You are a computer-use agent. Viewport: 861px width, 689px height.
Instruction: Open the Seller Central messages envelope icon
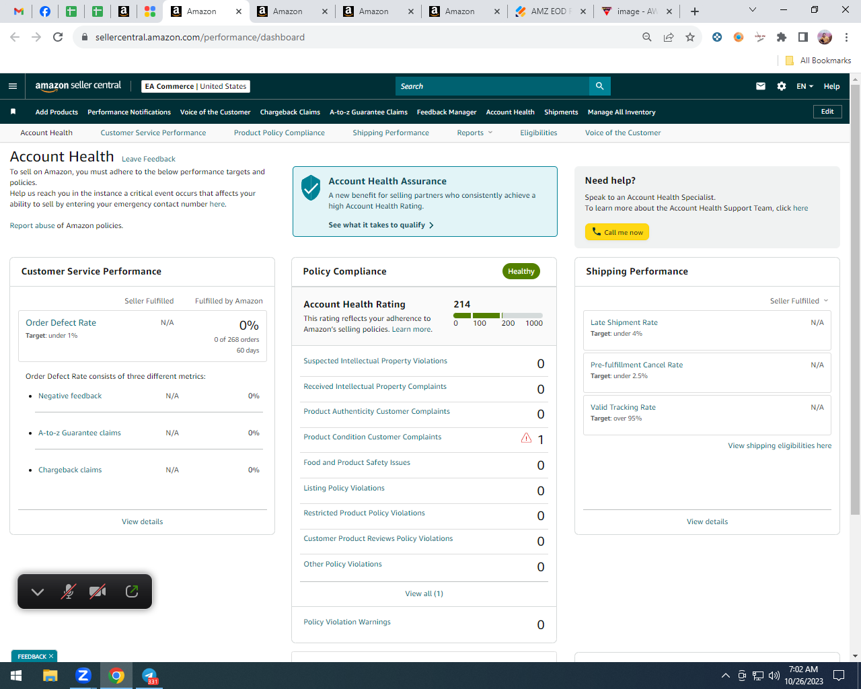click(761, 86)
